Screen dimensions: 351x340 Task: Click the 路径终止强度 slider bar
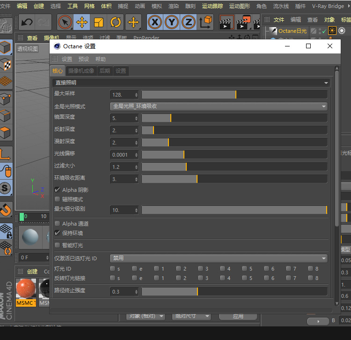click(234, 292)
